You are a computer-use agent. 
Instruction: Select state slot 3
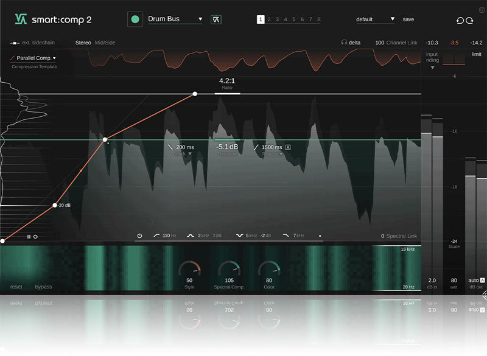tap(278, 19)
